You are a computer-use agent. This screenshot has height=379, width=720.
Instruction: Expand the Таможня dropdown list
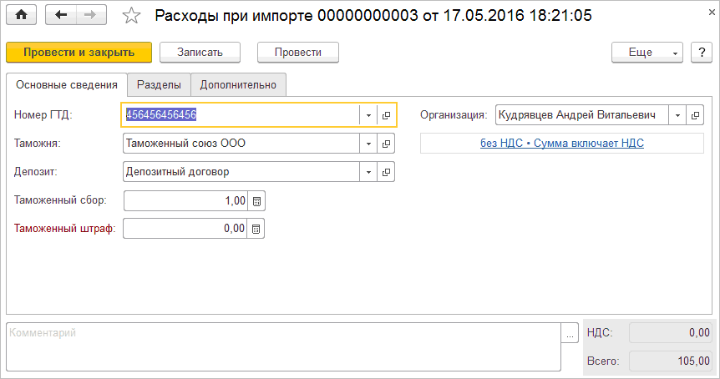[x=368, y=144]
